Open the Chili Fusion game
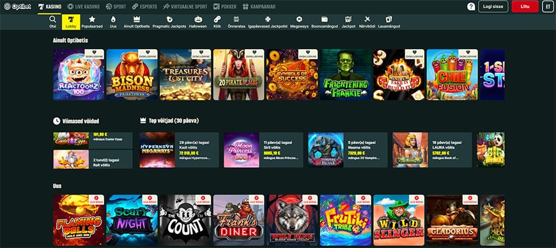Screen dimensions: 556x248 tap(452, 75)
